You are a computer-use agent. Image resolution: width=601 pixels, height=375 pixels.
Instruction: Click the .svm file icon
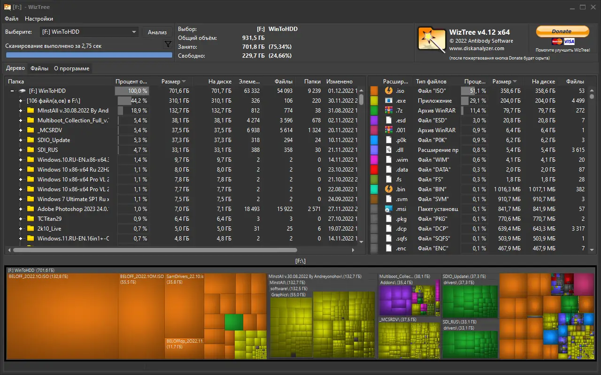(x=388, y=199)
